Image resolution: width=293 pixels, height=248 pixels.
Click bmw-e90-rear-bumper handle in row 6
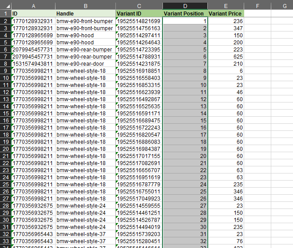(x=86, y=50)
